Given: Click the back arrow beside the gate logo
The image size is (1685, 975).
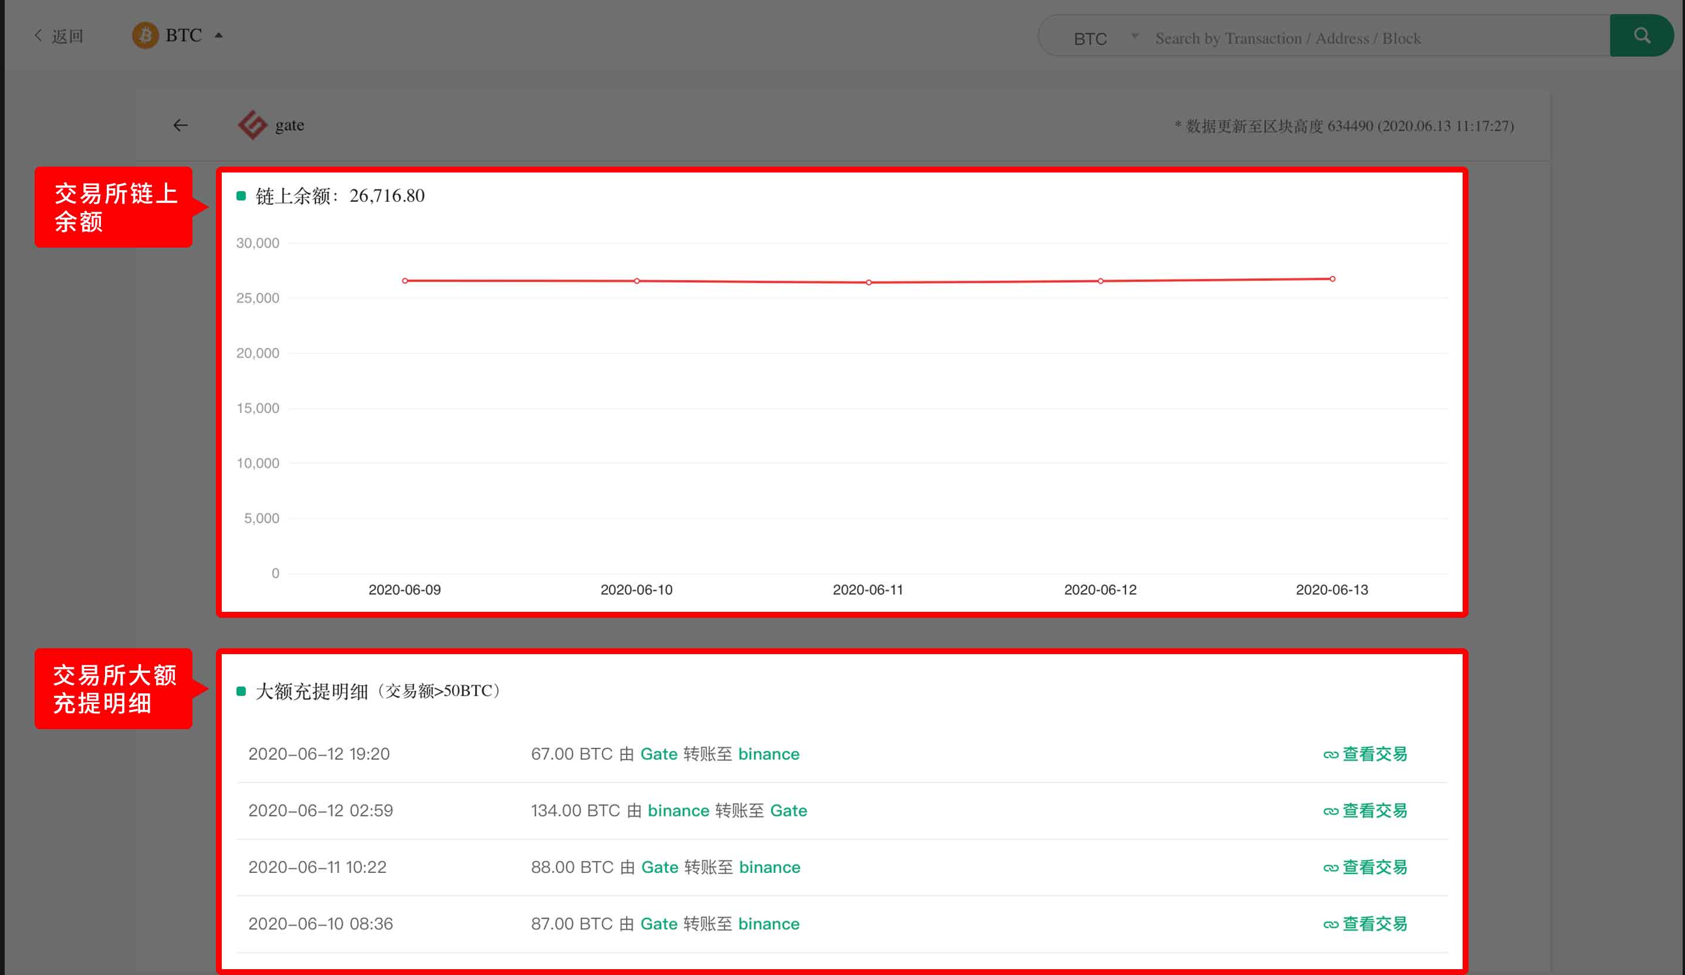Looking at the screenshot, I should [x=181, y=125].
